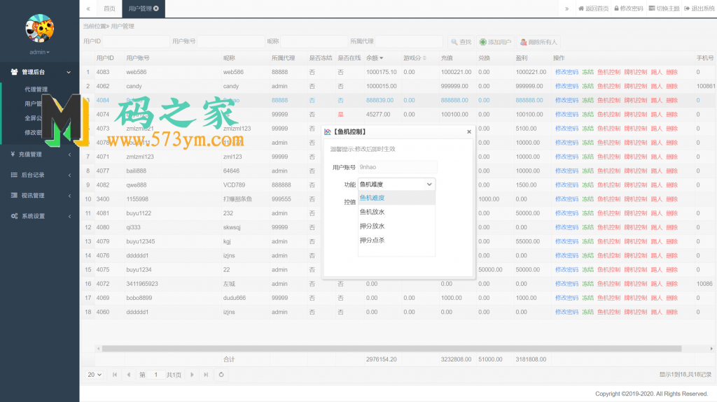The image size is (717, 402).
Task: Click the 退出系统 logout icon
Action: click(687, 8)
